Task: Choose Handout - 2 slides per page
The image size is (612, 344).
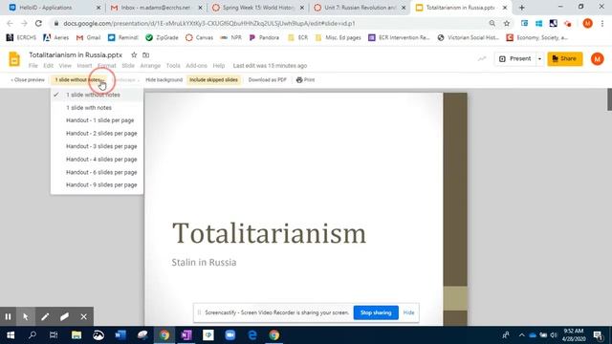Action: coord(97,134)
